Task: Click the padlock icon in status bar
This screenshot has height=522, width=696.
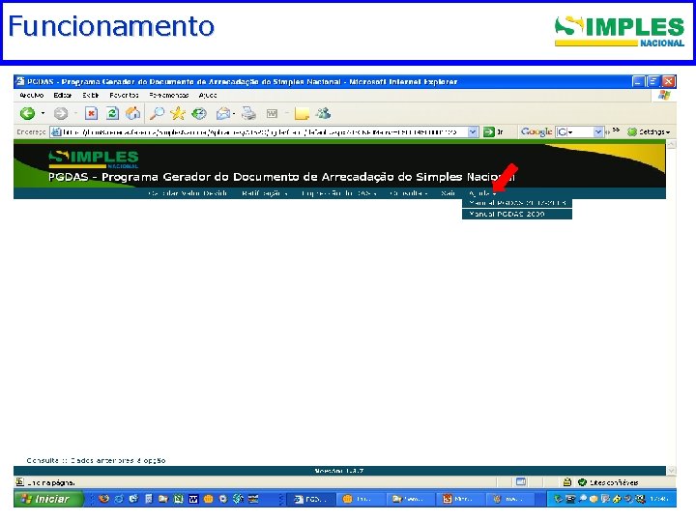Action: coord(566,482)
